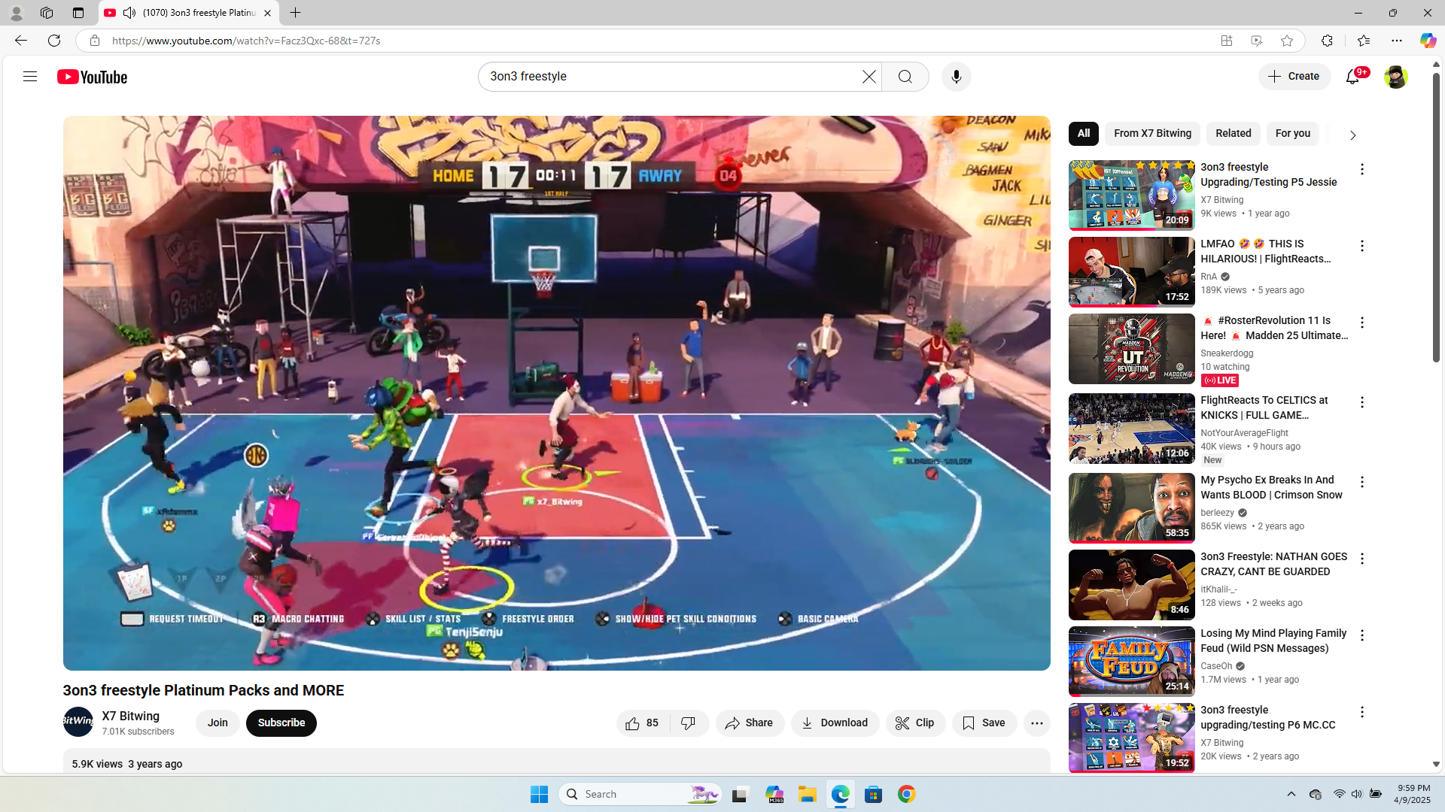Open Upgrading/Testing P5 Jessie video thumbnail

coord(1132,195)
